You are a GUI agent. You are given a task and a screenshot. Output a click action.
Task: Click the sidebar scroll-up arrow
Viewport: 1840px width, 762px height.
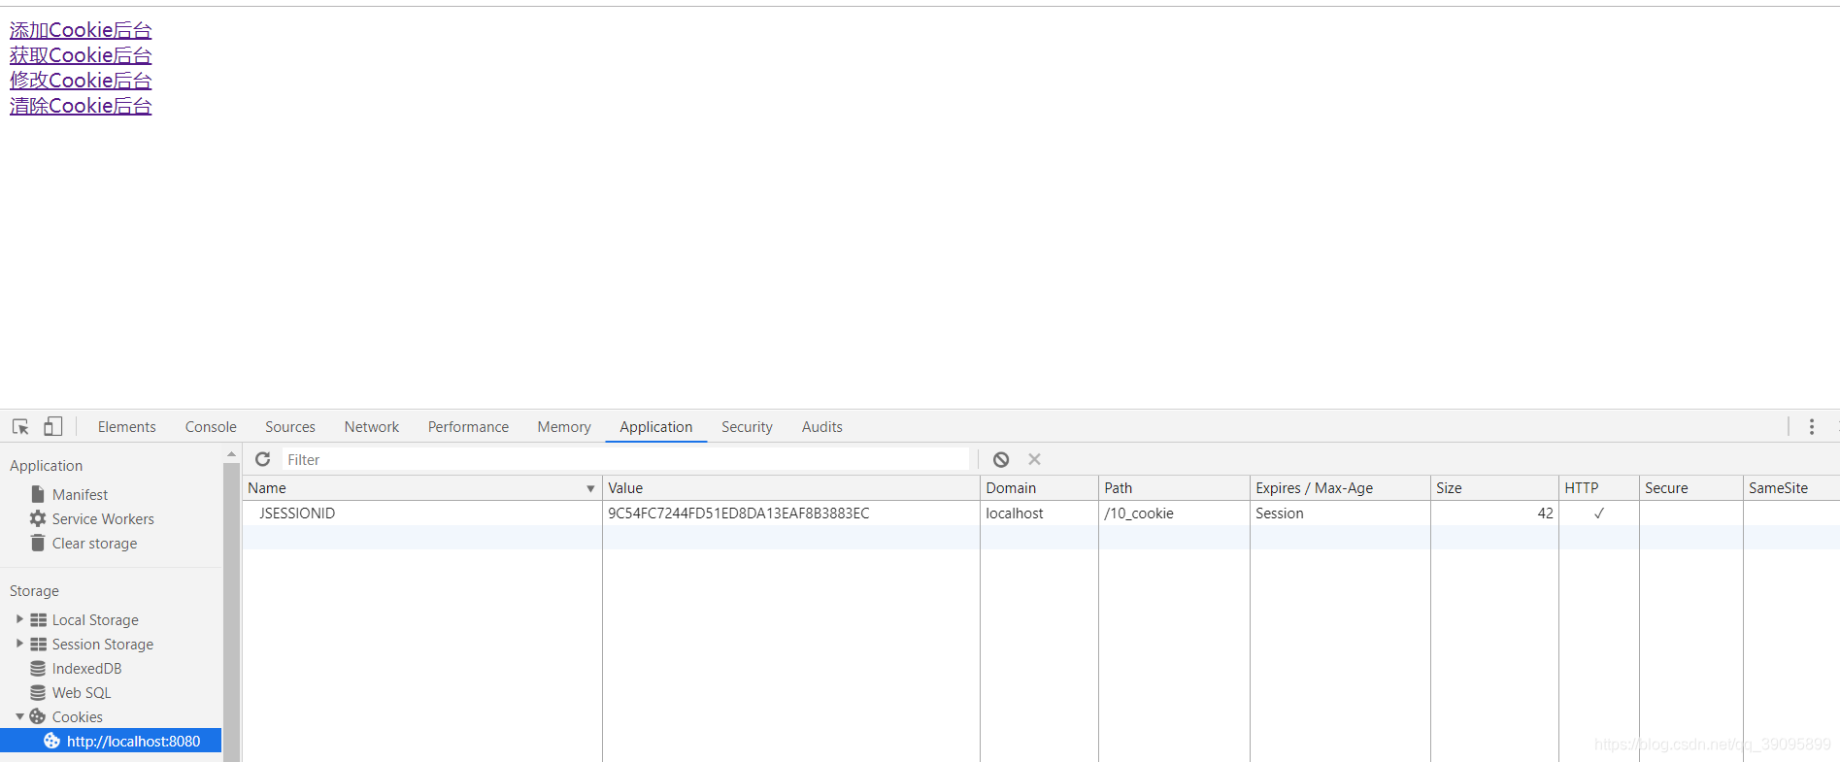[231, 454]
